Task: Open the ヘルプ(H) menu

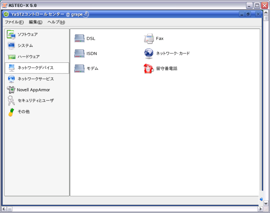Action: click(x=56, y=22)
